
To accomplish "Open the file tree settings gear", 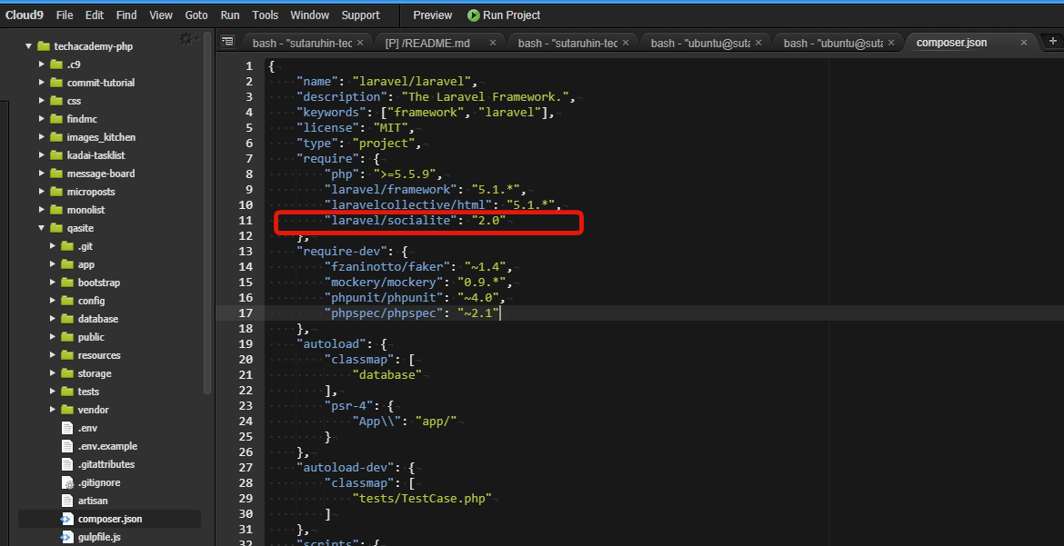I will (186, 39).
